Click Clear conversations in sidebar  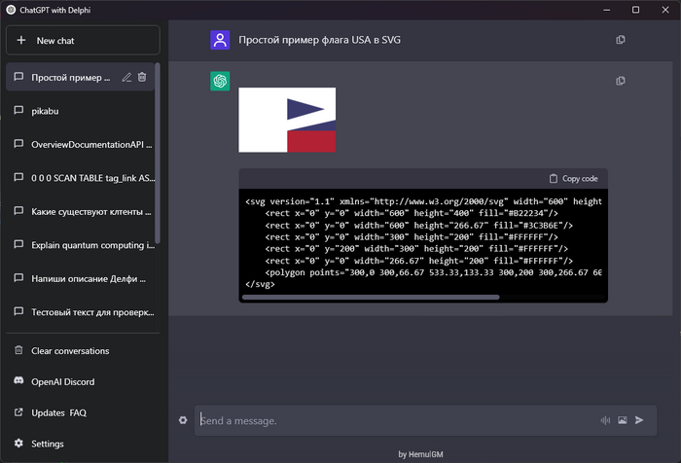click(x=70, y=351)
